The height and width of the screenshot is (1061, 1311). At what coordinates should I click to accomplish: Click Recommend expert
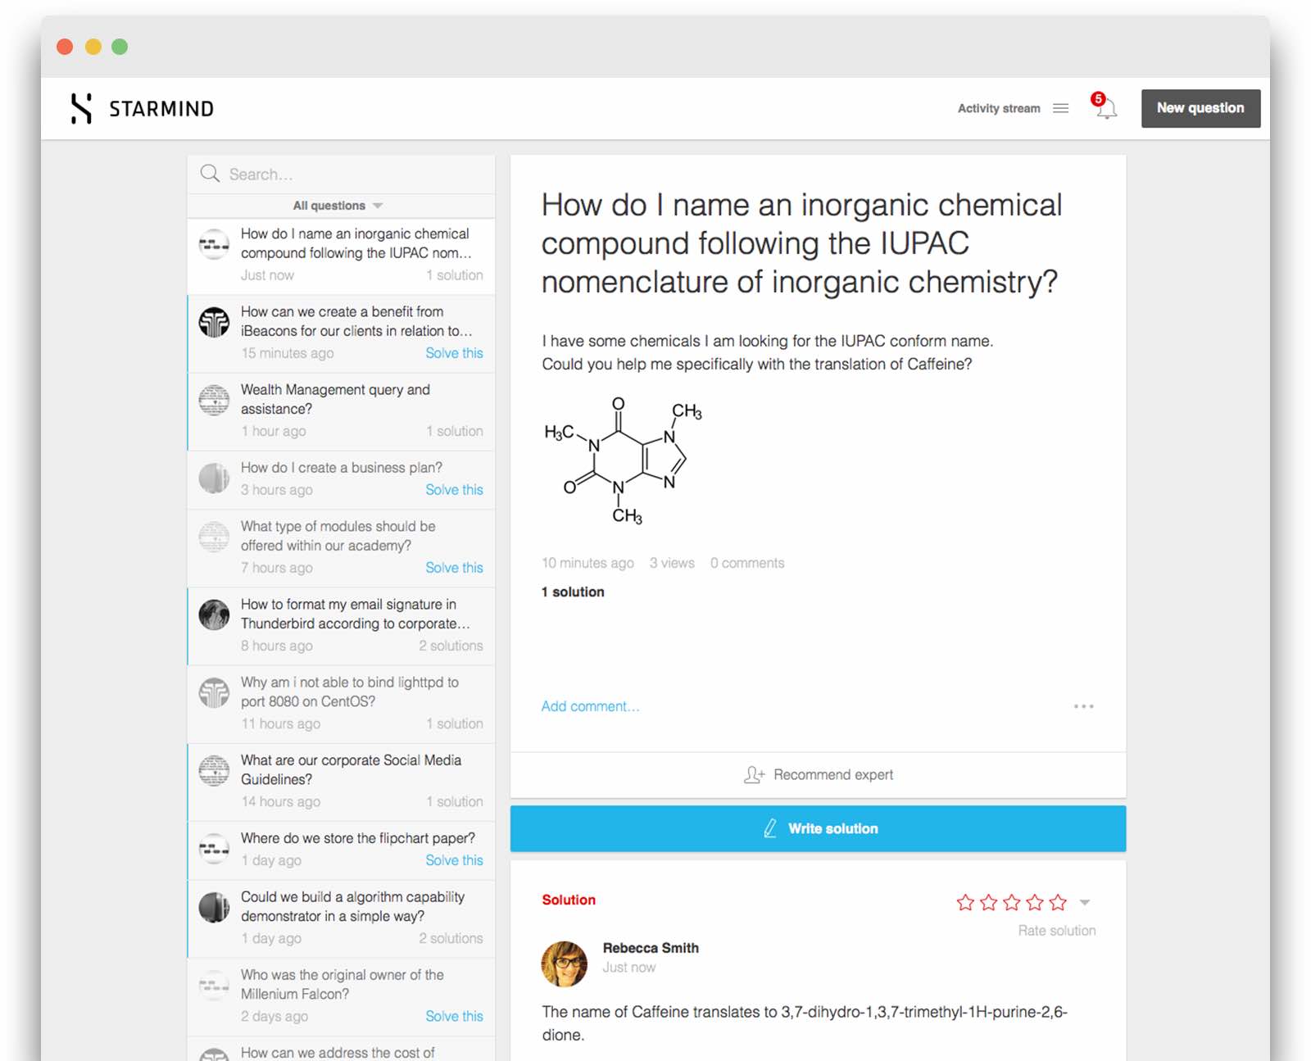(818, 775)
